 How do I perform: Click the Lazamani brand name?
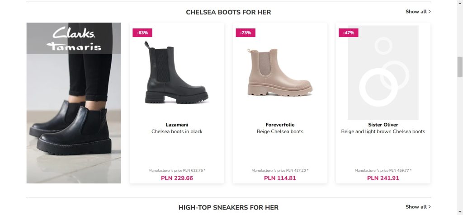pos(177,125)
